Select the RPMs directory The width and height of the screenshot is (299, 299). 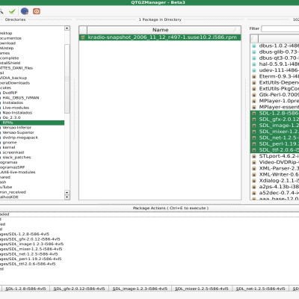click(32, 123)
